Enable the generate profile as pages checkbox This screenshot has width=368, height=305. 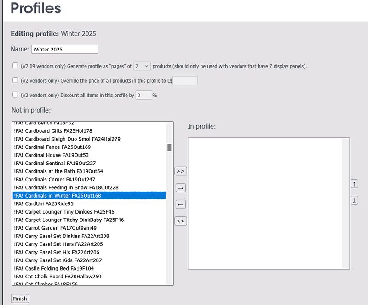click(x=16, y=66)
